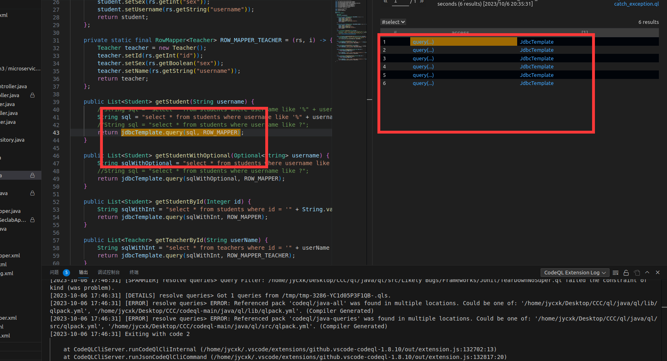Click the lock icon beside SeclabAp... file
The image size is (667, 361).
32,220
